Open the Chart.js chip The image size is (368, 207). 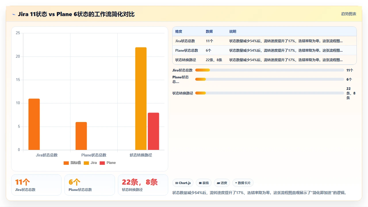pyautogui.click(x=183, y=183)
